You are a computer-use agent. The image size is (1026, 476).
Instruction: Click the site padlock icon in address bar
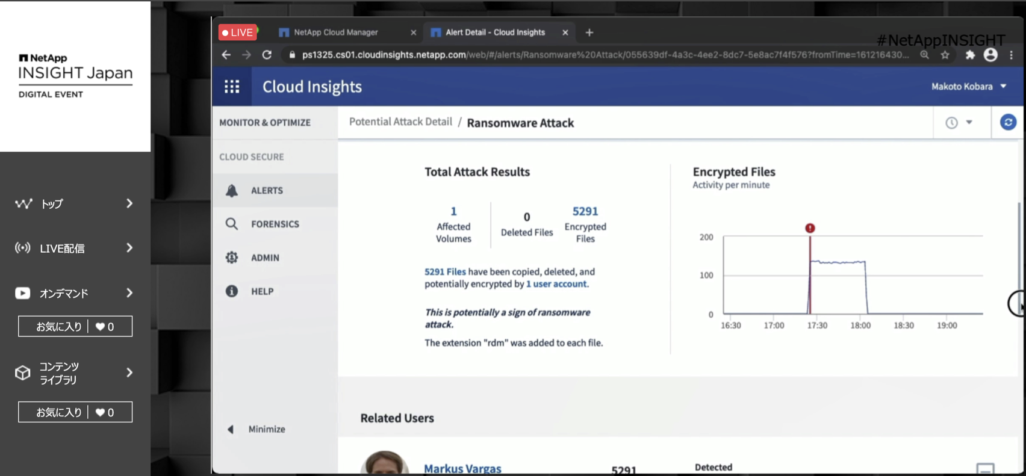pyautogui.click(x=292, y=55)
